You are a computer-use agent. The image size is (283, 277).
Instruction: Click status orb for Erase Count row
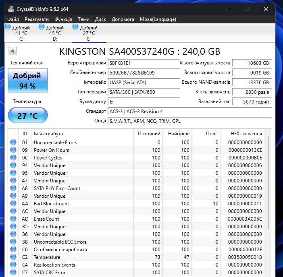click(13, 219)
